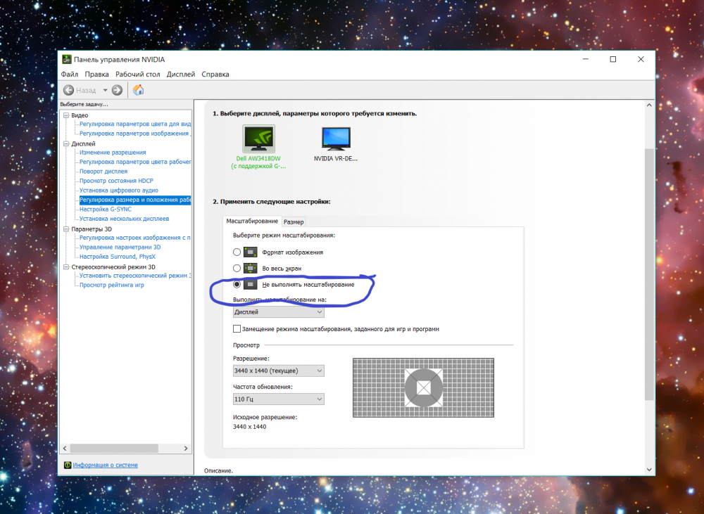
Task: Select the 'Во весь экран' radio button
Action: pos(237,268)
